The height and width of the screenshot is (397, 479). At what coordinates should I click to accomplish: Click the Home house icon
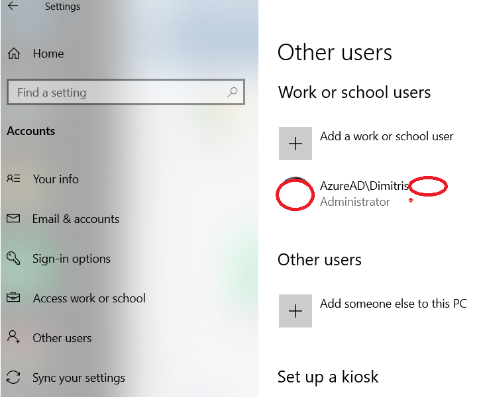(14, 54)
